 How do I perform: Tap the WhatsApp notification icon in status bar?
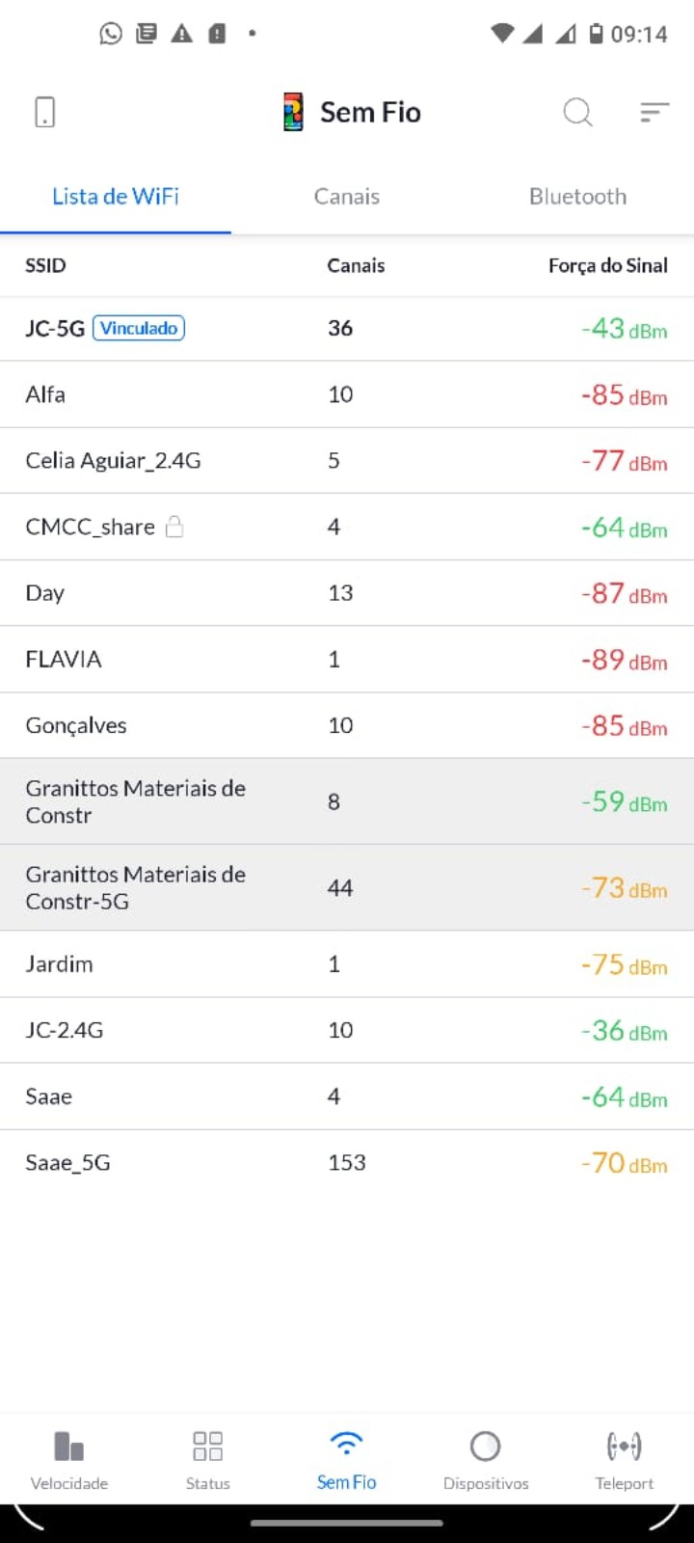click(x=111, y=34)
